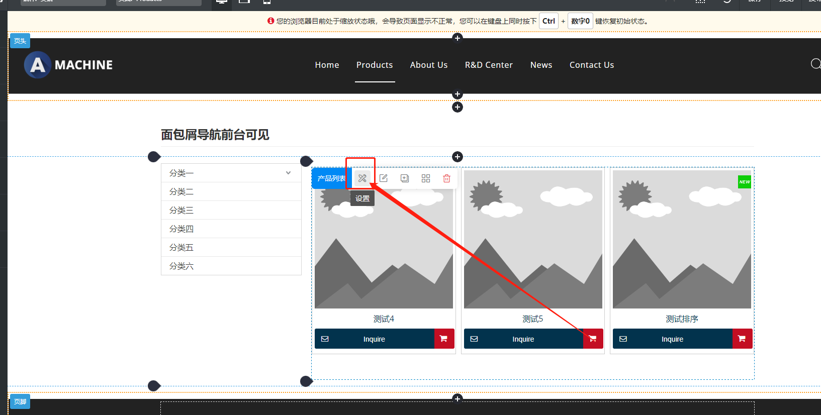Click the duplicate module icon

coord(405,178)
